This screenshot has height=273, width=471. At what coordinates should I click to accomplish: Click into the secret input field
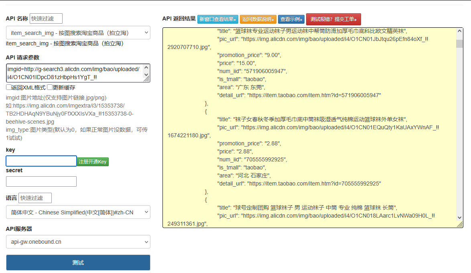pos(41,181)
